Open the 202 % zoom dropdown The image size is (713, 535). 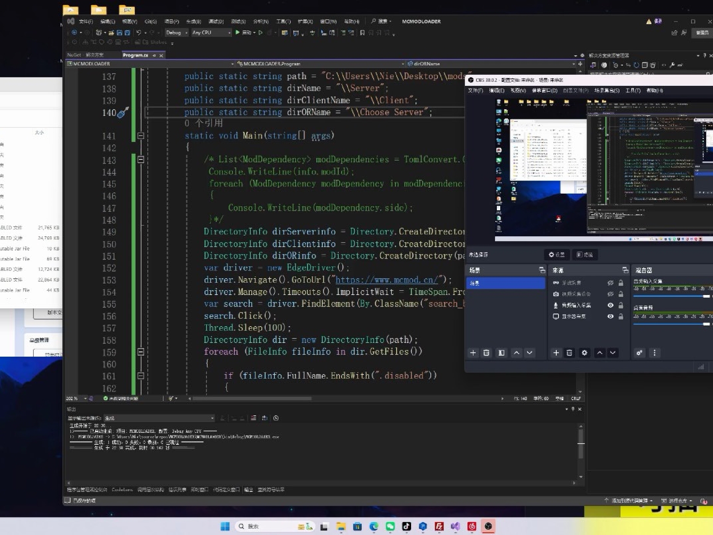pos(76,398)
